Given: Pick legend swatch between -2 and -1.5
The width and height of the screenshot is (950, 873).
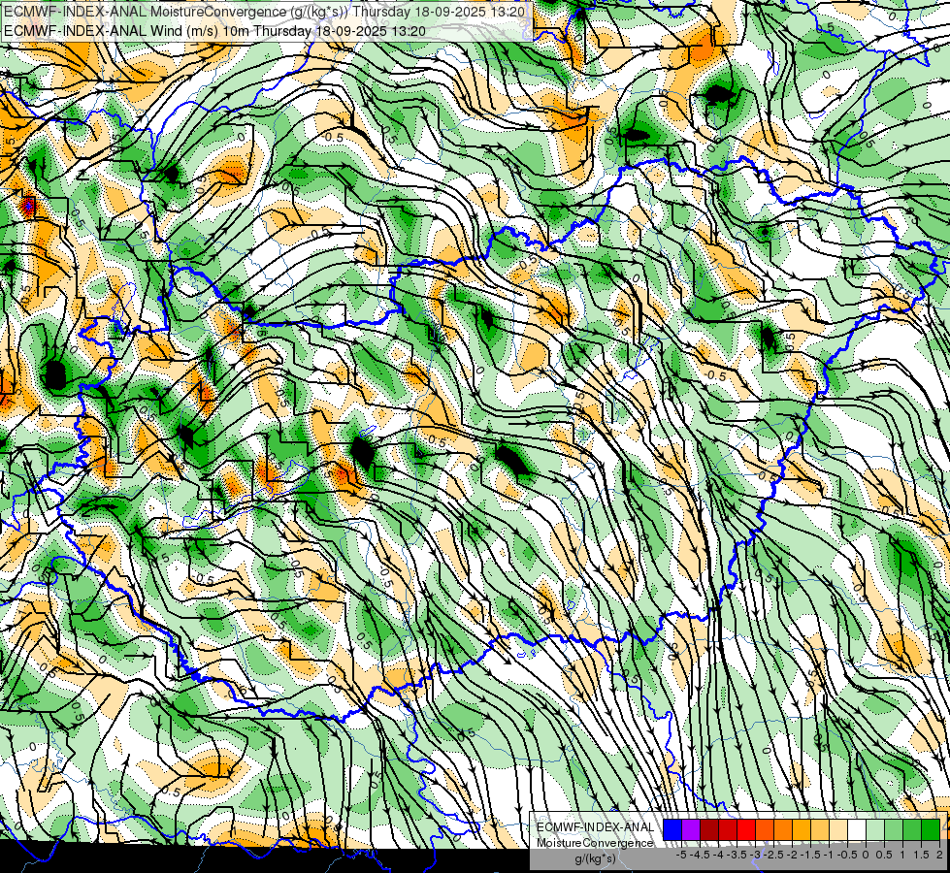Looking at the screenshot, I should pyautogui.click(x=802, y=830).
